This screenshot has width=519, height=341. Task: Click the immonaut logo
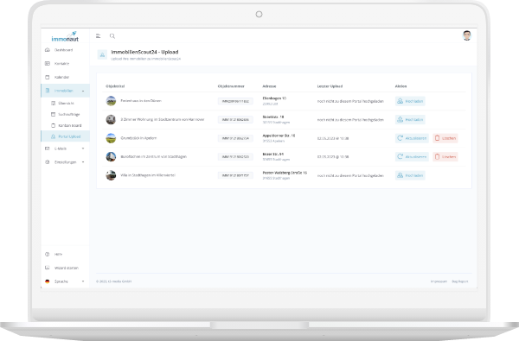point(65,36)
